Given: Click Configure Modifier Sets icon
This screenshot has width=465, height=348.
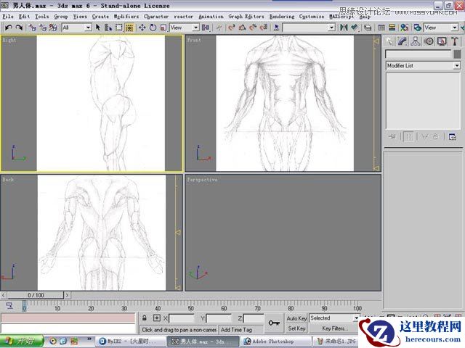Looking at the screenshot, I should [452, 136].
